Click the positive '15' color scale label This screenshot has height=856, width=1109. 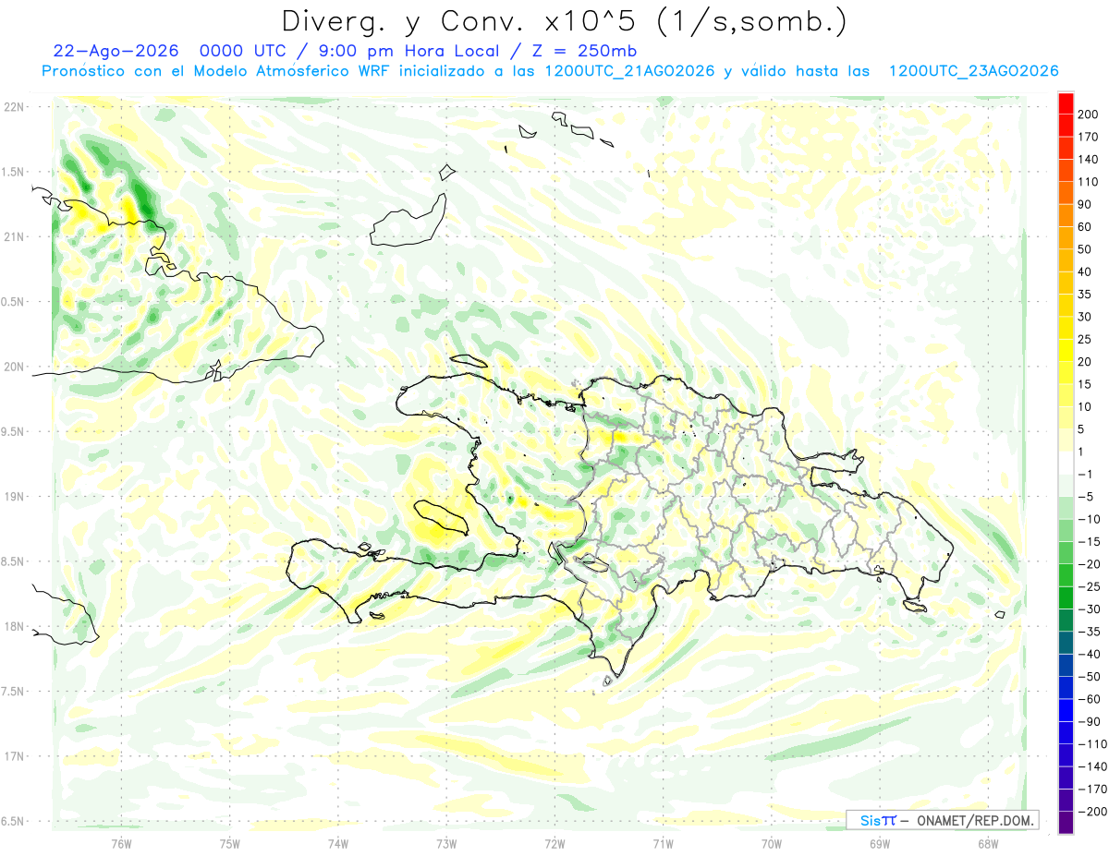pyautogui.click(x=1086, y=384)
